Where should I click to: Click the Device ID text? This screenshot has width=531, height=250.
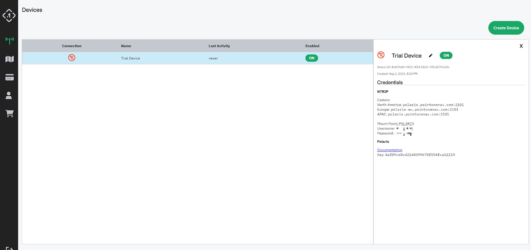(413, 67)
